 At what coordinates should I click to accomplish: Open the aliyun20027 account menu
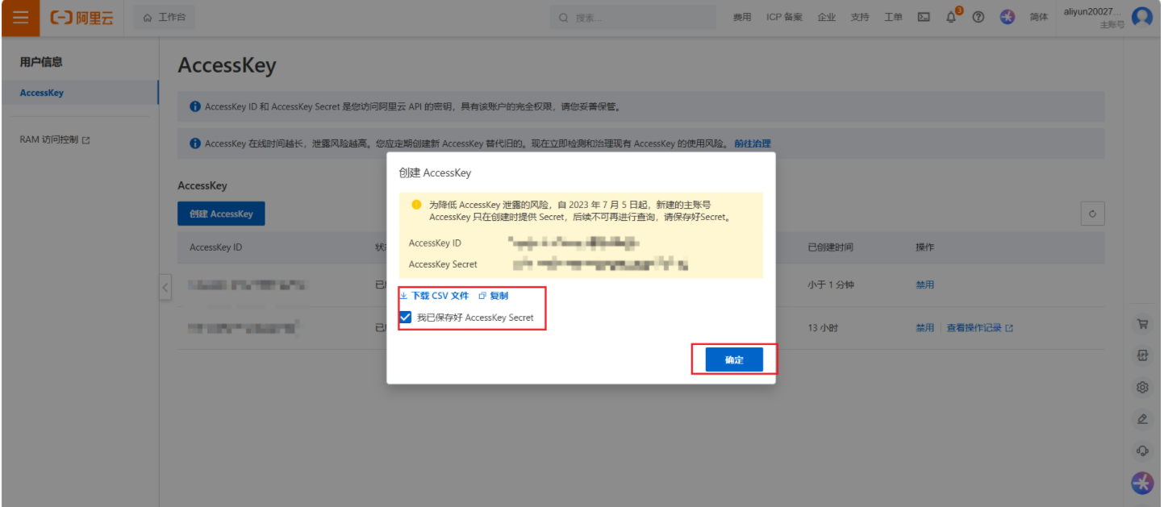(1093, 18)
